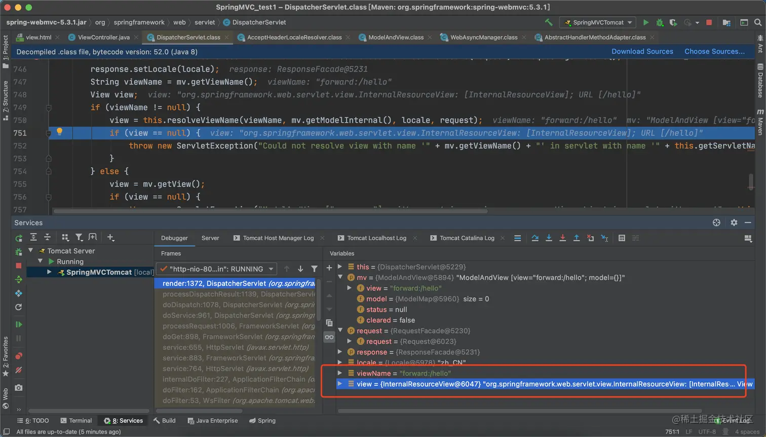Open Maven side tool window
The width and height of the screenshot is (766, 437).
point(760,123)
